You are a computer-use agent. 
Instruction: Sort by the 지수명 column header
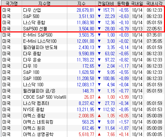pyautogui.click(x=45, y=3)
